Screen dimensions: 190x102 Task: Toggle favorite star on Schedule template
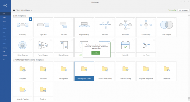tap(134, 40)
